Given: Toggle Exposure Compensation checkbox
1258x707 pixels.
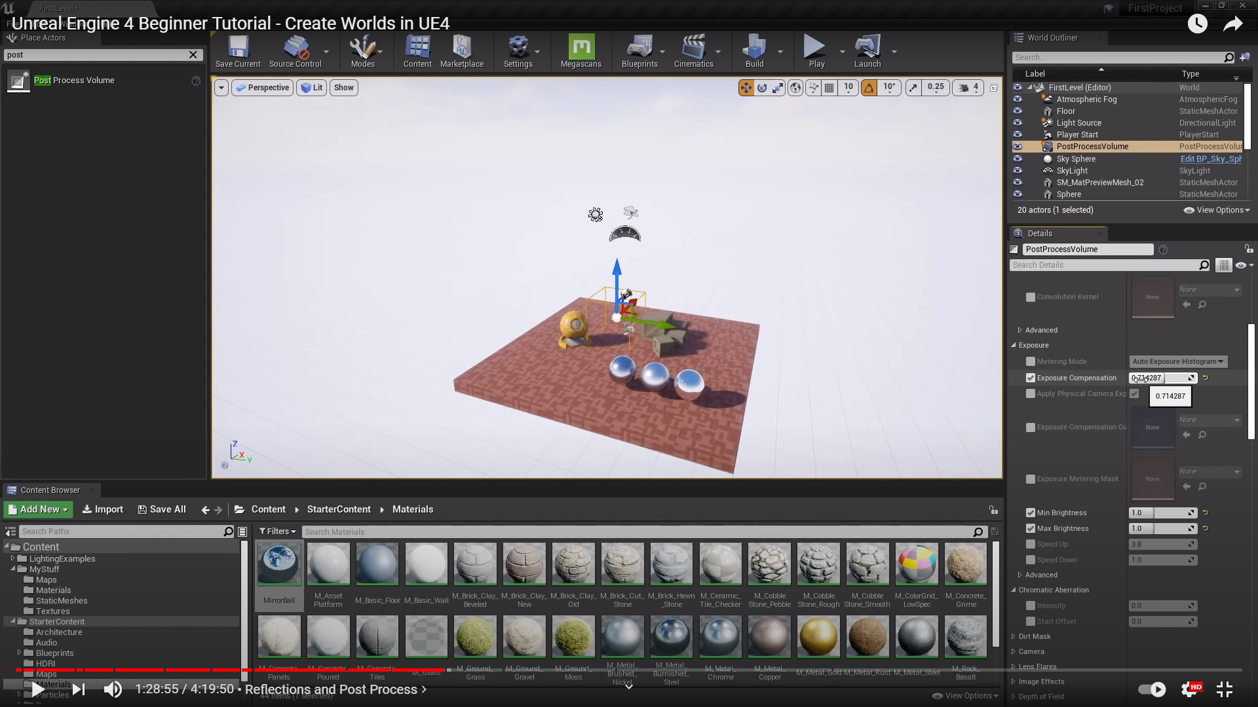Looking at the screenshot, I should pos(1031,378).
